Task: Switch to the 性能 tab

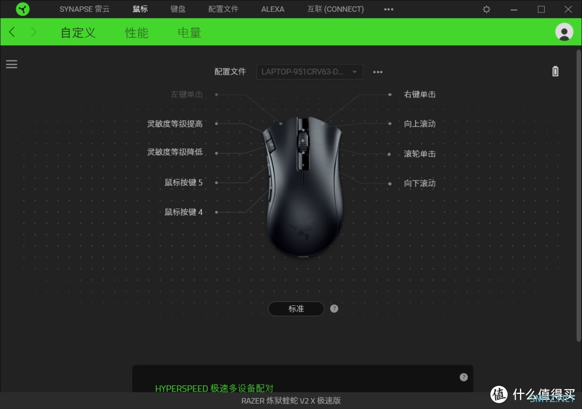Action: pos(136,33)
